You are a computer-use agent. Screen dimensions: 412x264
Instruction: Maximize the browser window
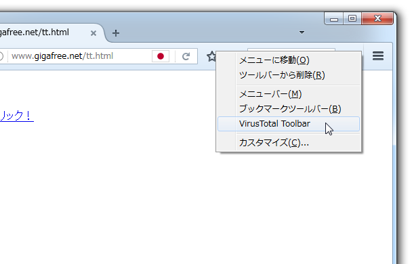pos(352,19)
